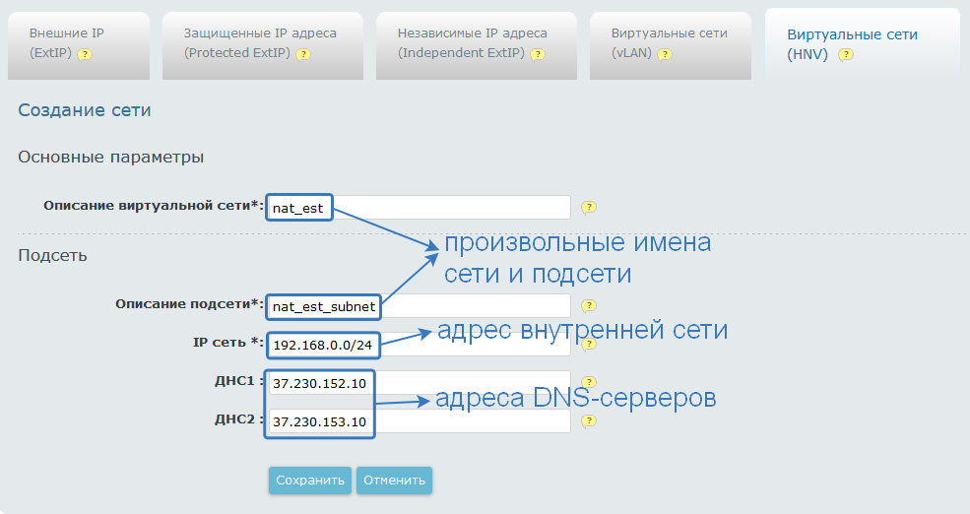Click help icon next to Внешние IP tab

(x=85, y=54)
